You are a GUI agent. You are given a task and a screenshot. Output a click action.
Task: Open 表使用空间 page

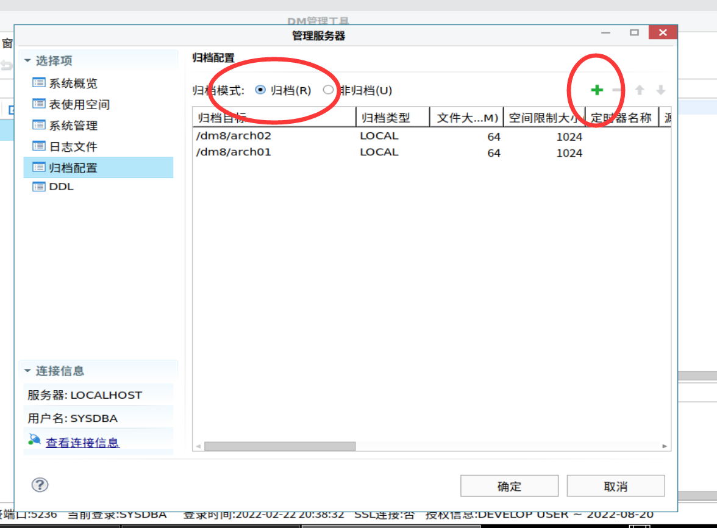[x=79, y=104]
